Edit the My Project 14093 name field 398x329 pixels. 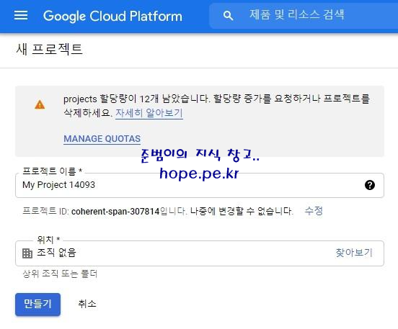tap(200, 185)
